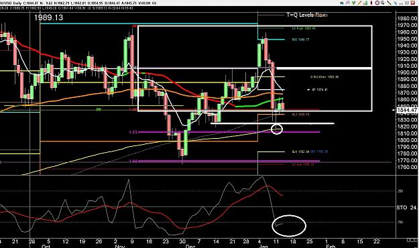Image resolution: width=419 pixels, height=248 pixels.
Task: Click the 1950.00 price axis label
Action: click(407, 39)
